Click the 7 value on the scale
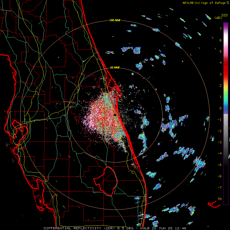 (x=221, y=29)
